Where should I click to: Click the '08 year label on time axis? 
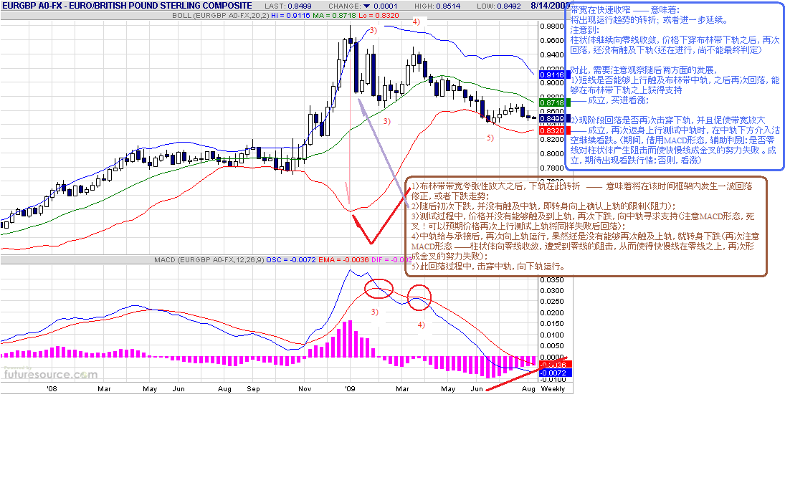52,389
